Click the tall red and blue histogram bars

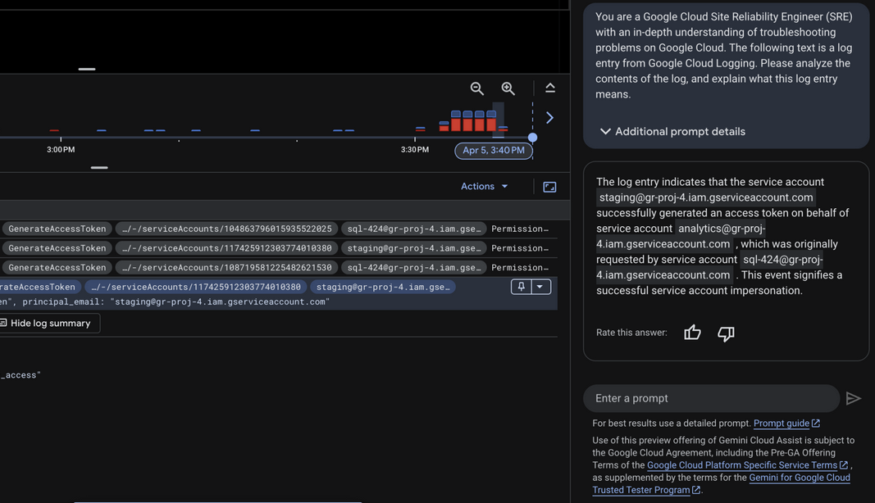click(473, 121)
